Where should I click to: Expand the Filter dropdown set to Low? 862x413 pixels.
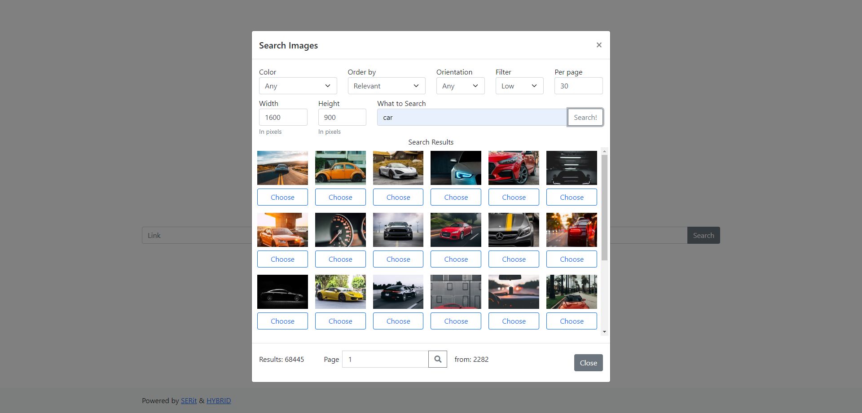click(519, 86)
